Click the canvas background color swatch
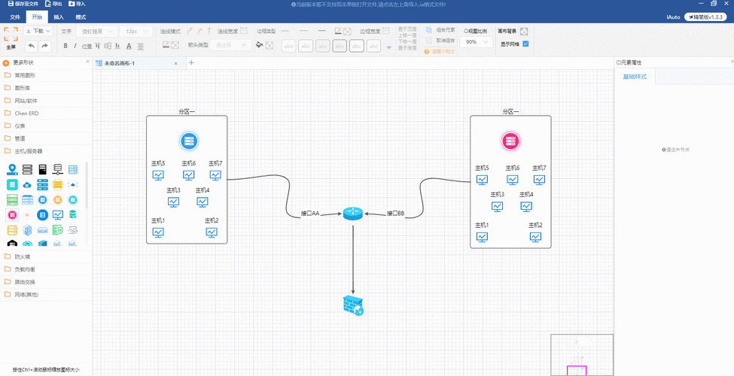Viewport: 734px width, 376px height. click(524, 32)
